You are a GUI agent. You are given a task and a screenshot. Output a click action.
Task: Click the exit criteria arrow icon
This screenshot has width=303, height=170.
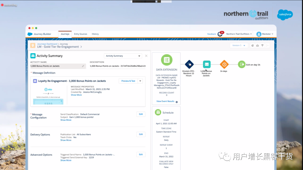point(267,46)
